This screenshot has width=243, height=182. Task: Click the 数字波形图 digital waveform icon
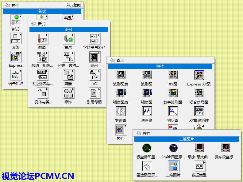(173, 93)
